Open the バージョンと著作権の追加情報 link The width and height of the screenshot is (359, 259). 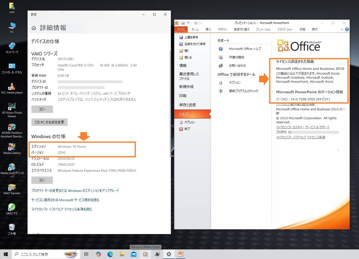coord(295,104)
